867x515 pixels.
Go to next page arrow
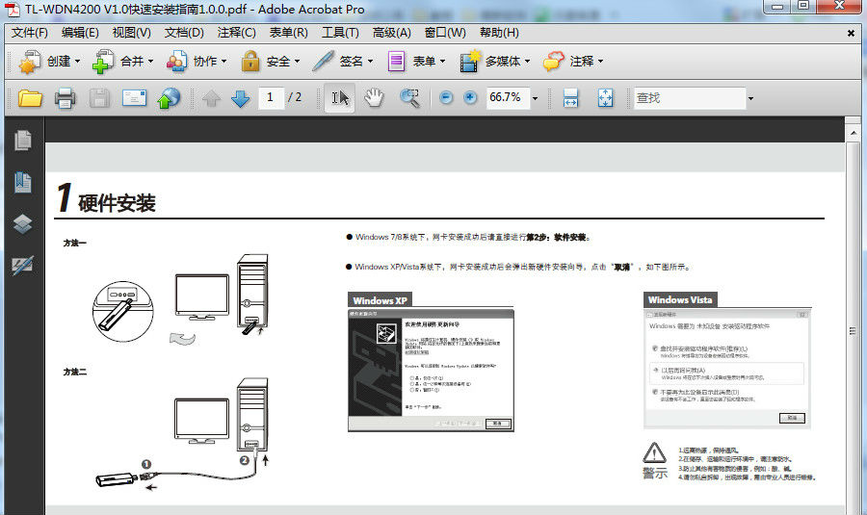coord(241,99)
